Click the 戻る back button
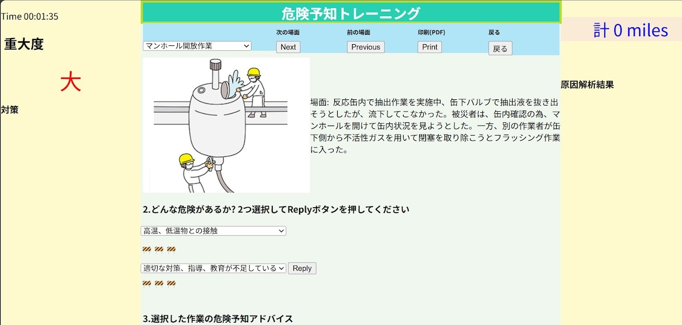682x325 pixels. coord(500,49)
